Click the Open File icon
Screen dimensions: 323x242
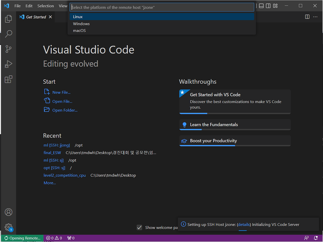[x=47, y=101]
